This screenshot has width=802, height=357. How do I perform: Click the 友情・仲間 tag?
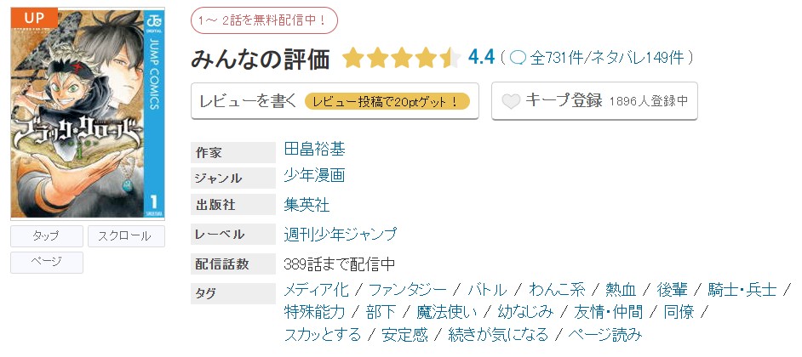pyautogui.click(x=609, y=312)
